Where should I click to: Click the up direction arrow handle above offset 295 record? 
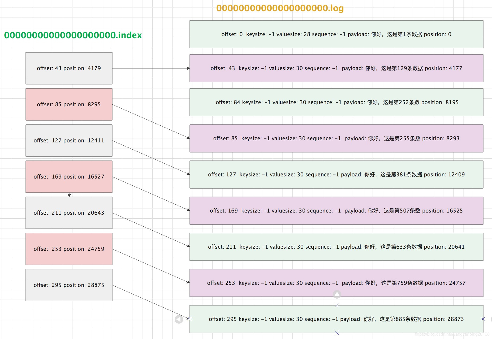[x=337, y=294]
